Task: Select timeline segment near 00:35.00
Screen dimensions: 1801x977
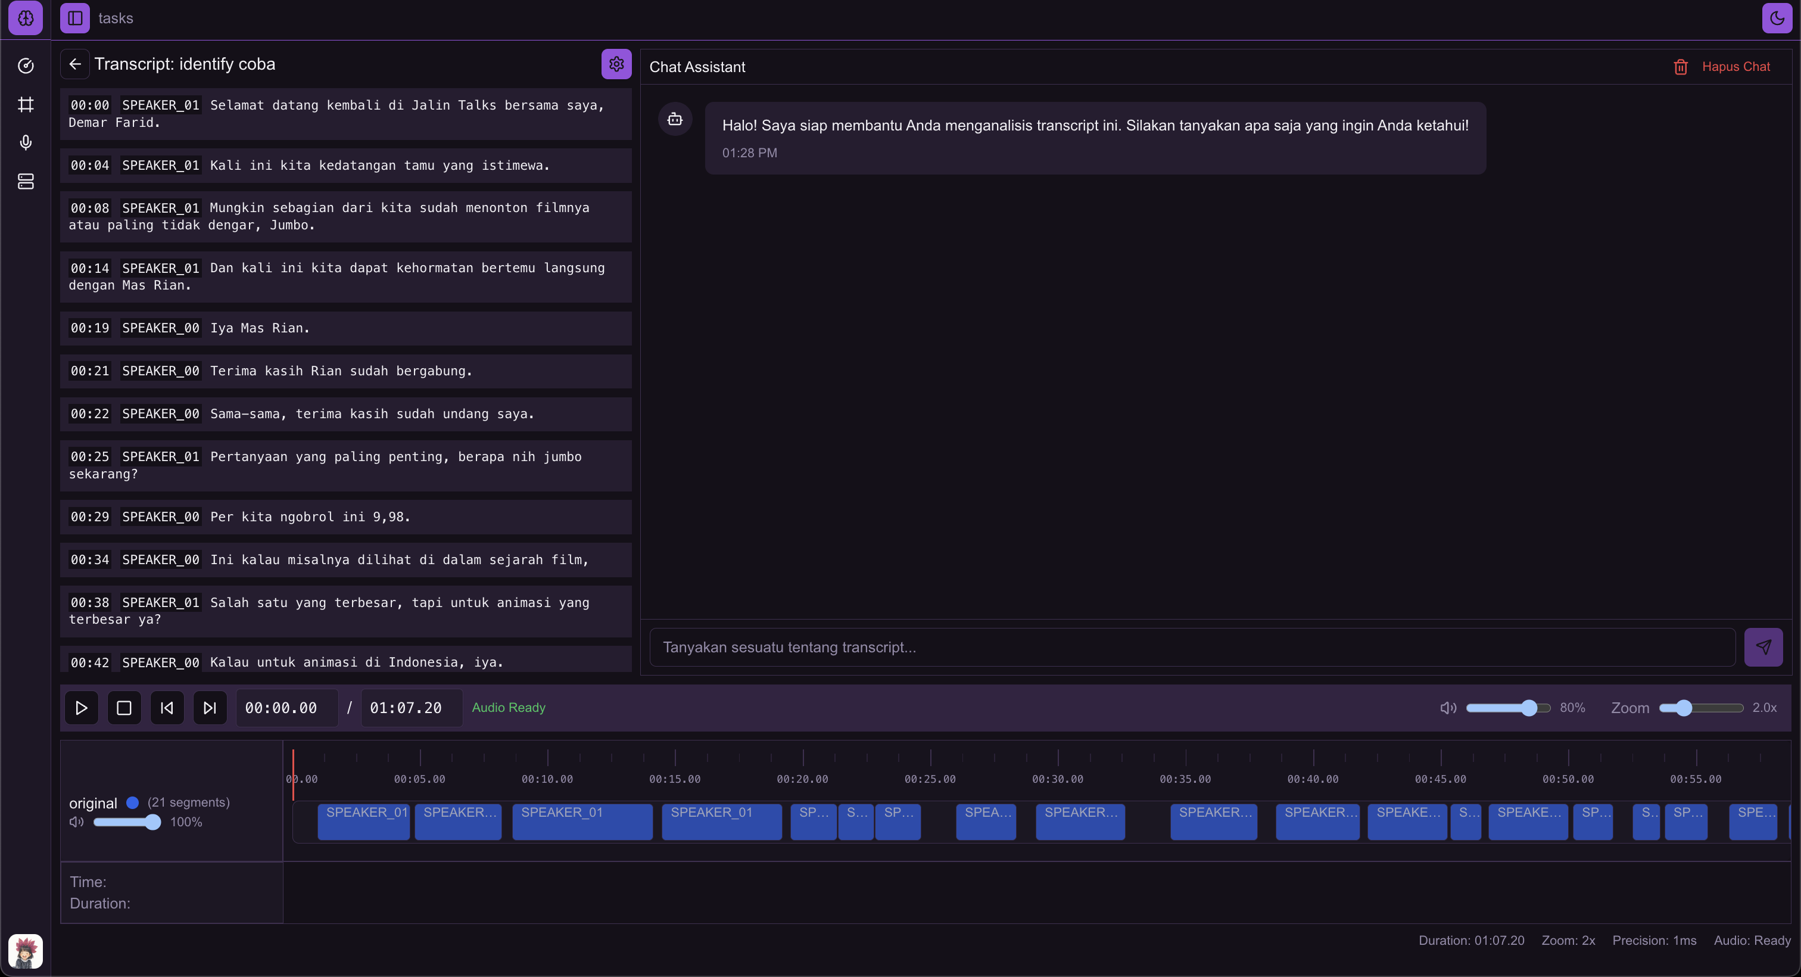Action: 1214,822
